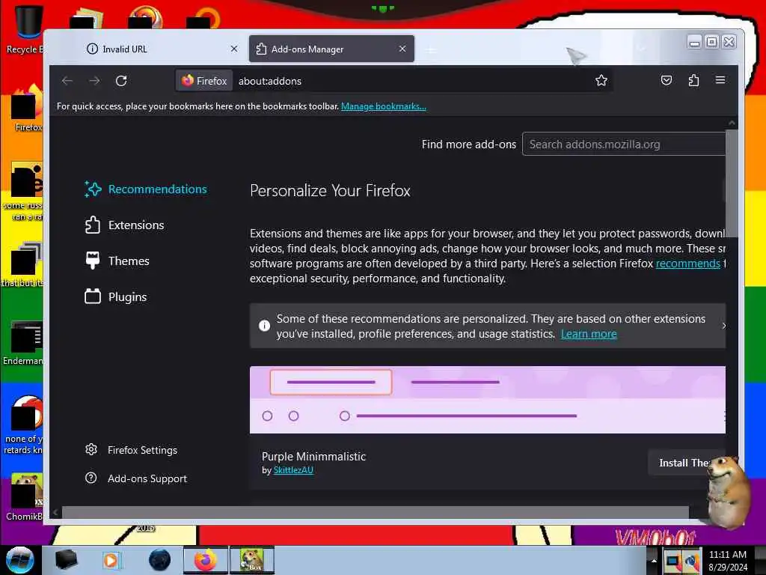This screenshot has width=766, height=575.
Task: Click the network monitor tray icon
Action: tap(672, 561)
